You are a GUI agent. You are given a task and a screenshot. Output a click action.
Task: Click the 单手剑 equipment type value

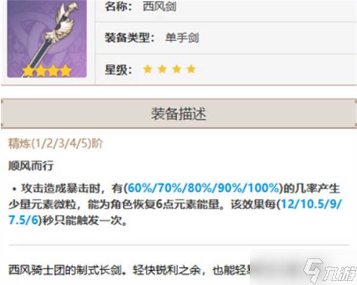pyautogui.click(x=182, y=38)
